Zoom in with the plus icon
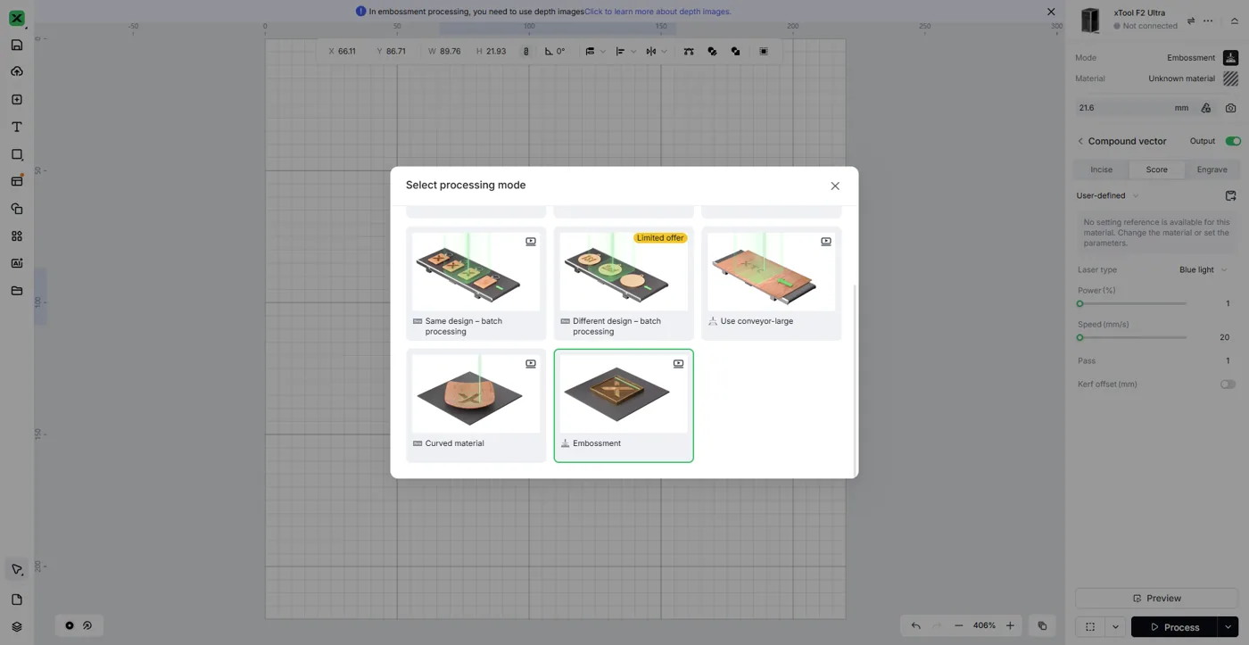The height and width of the screenshot is (645, 1249). coord(1010,626)
